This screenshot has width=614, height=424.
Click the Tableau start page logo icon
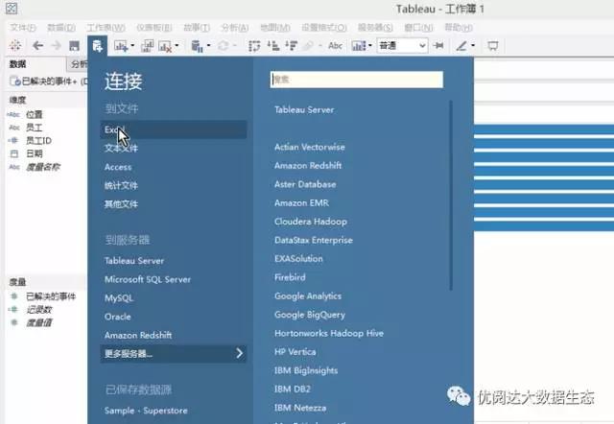pos(15,46)
